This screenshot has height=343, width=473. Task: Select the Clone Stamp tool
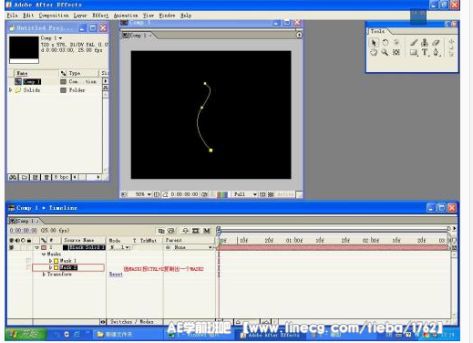[x=425, y=43]
